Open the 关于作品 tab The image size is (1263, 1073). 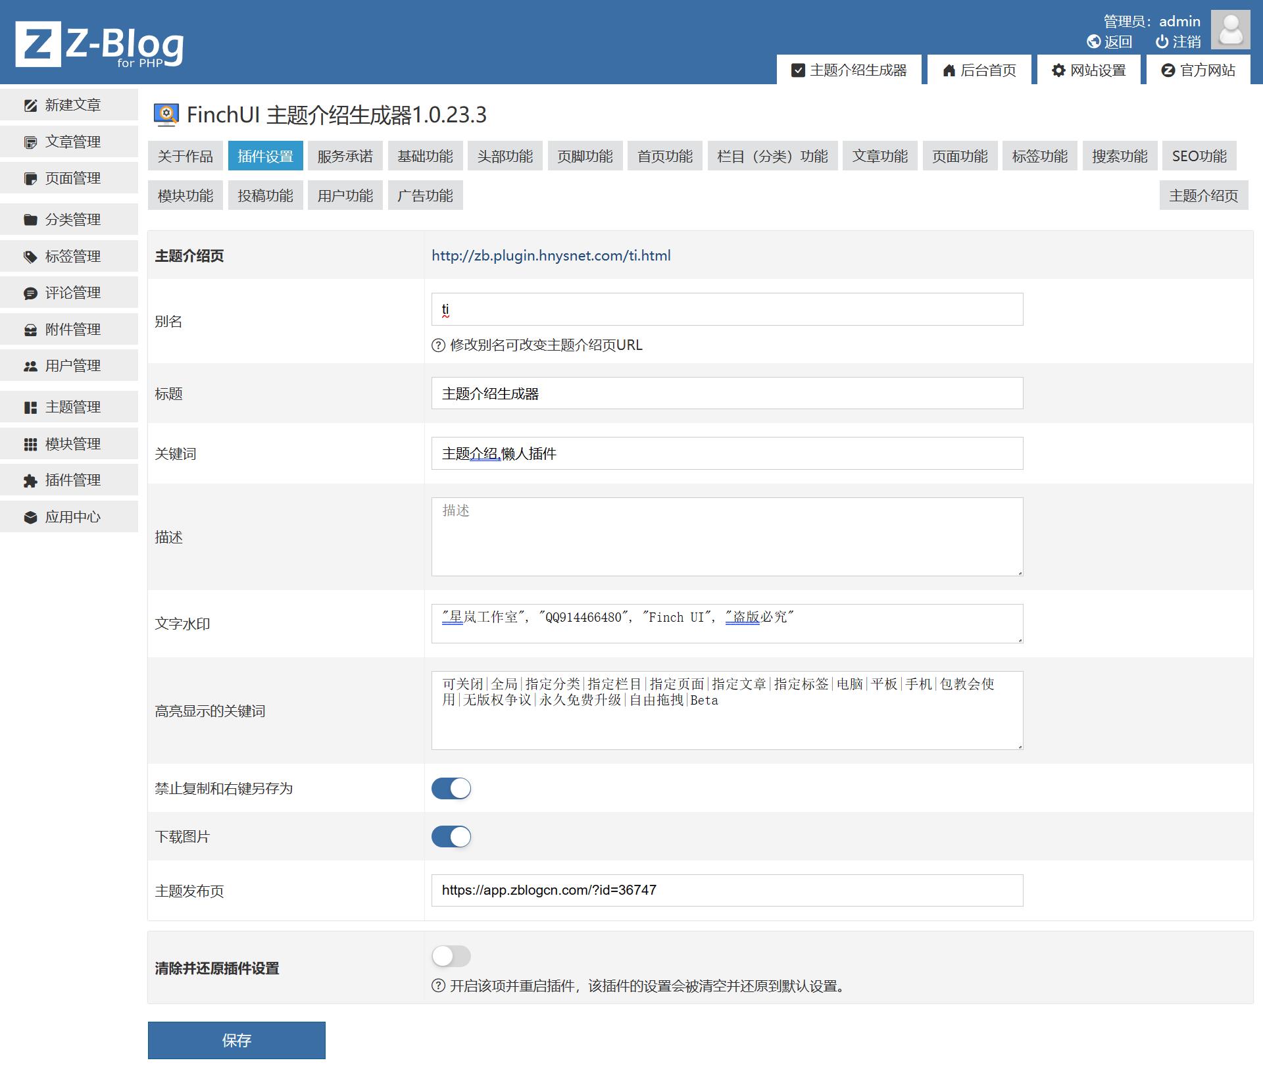(x=186, y=156)
